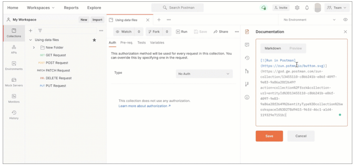Star the Using data files collection
This screenshot has width=355, height=166.
(94, 40)
